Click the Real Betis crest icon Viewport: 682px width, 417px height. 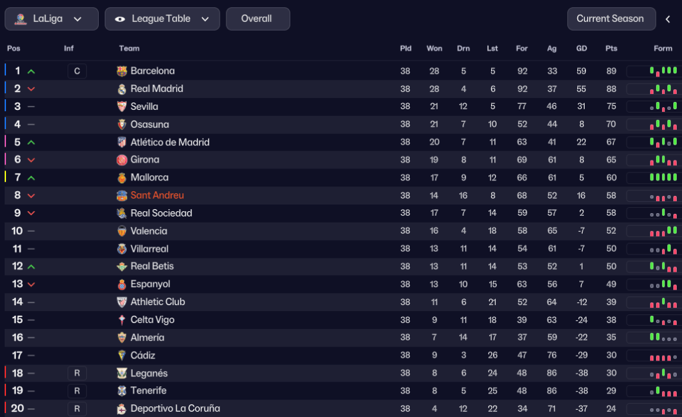coord(121,266)
